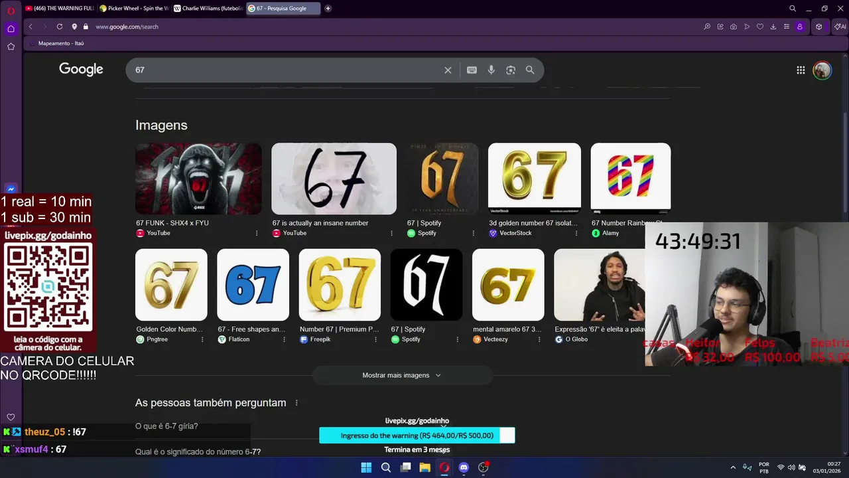Open options for 3d golden VectorStock result
Viewport: 849px width, 478px height.
576,233
